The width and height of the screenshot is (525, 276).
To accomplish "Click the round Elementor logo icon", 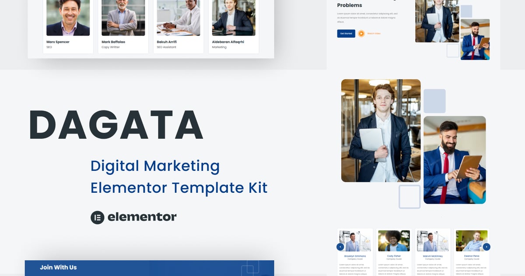I will 97,217.
